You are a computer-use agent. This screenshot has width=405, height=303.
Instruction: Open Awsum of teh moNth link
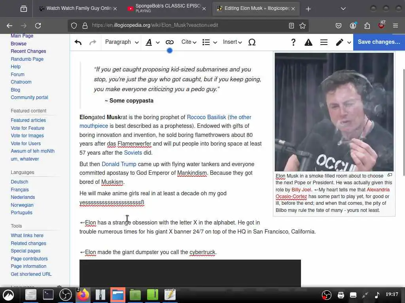pos(32,151)
